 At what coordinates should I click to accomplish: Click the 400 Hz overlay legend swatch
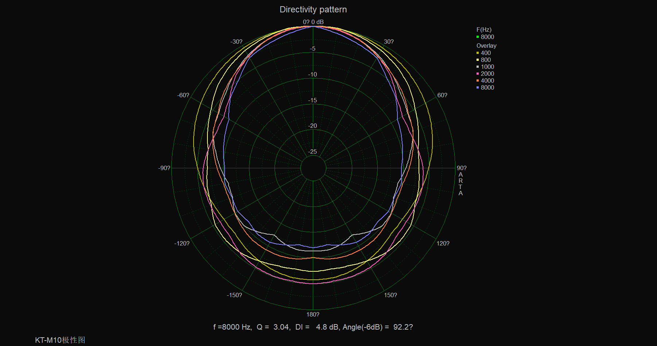pyautogui.click(x=478, y=53)
